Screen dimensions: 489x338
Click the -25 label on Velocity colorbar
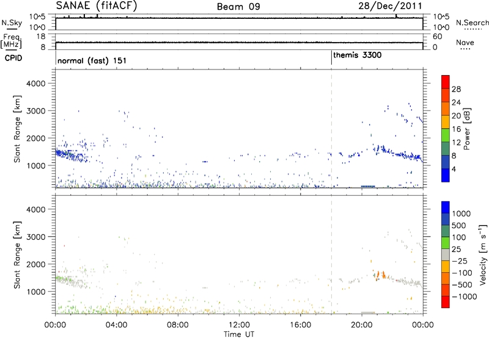coord(460,261)
